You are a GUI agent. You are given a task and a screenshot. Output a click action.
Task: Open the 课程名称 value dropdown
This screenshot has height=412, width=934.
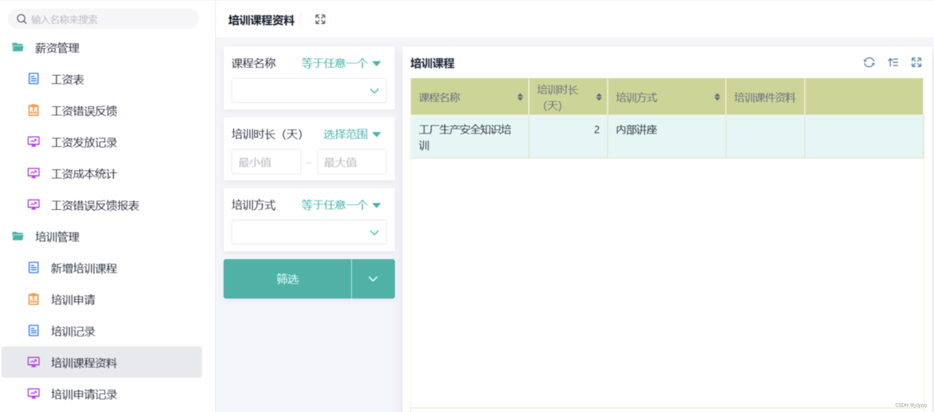click(x=309, y=90)
